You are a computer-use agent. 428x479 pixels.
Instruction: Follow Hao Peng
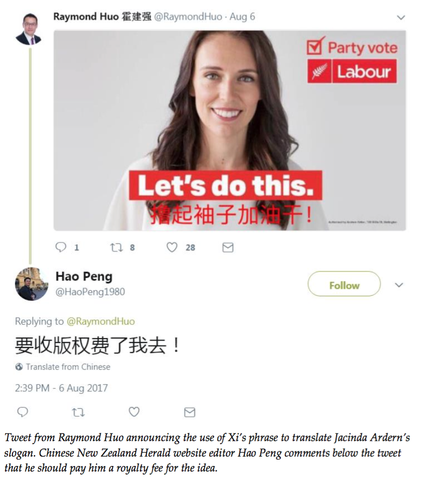tap(344, 284)
